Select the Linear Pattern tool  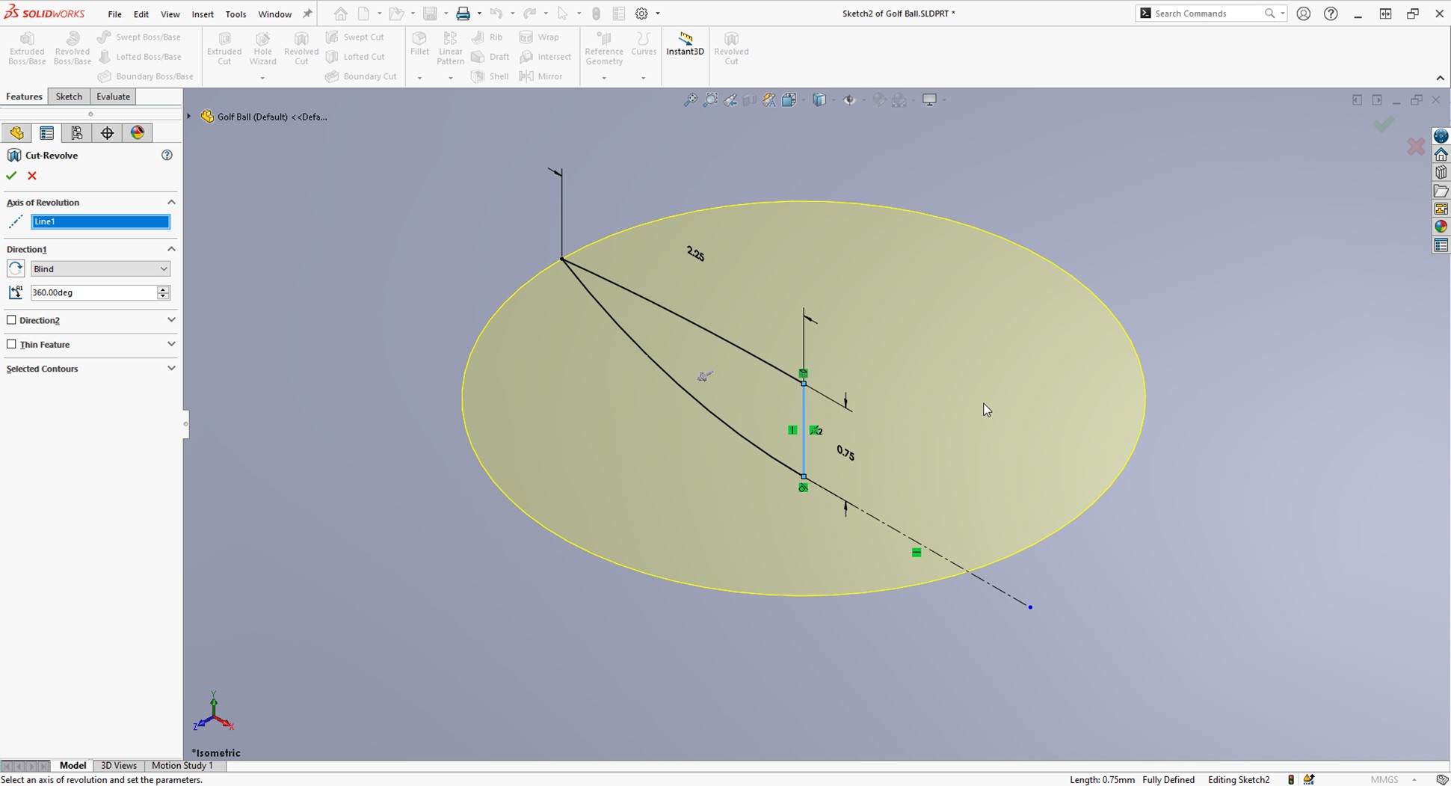click(450, 47)
